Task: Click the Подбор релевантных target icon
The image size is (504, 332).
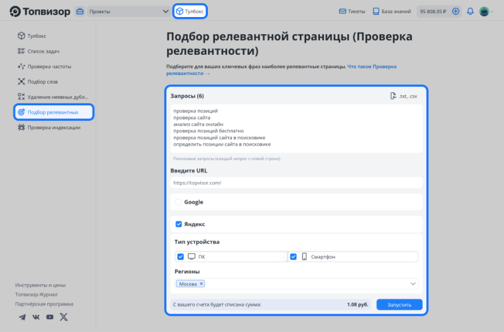Action: [21, 112]
